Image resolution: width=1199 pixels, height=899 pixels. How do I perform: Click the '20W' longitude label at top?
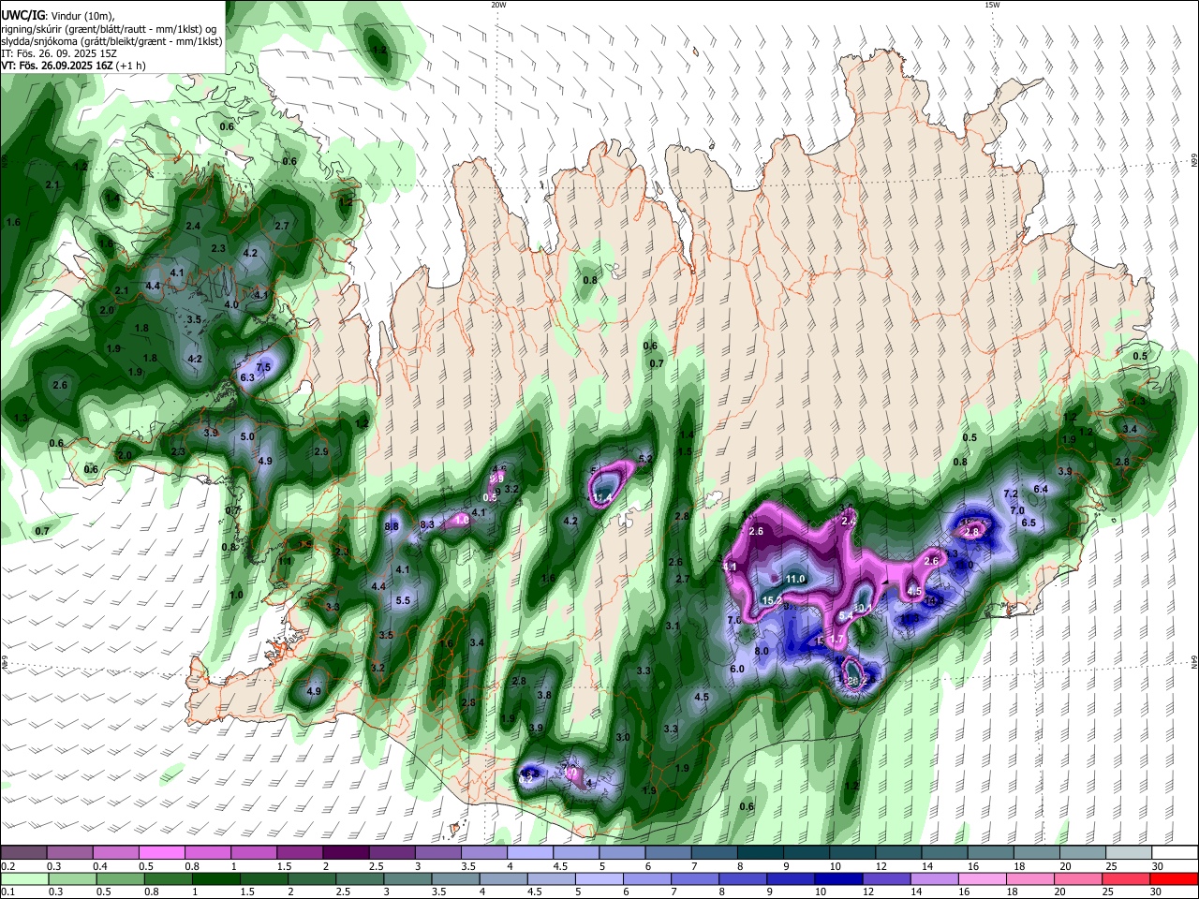(x=498, y=5)
